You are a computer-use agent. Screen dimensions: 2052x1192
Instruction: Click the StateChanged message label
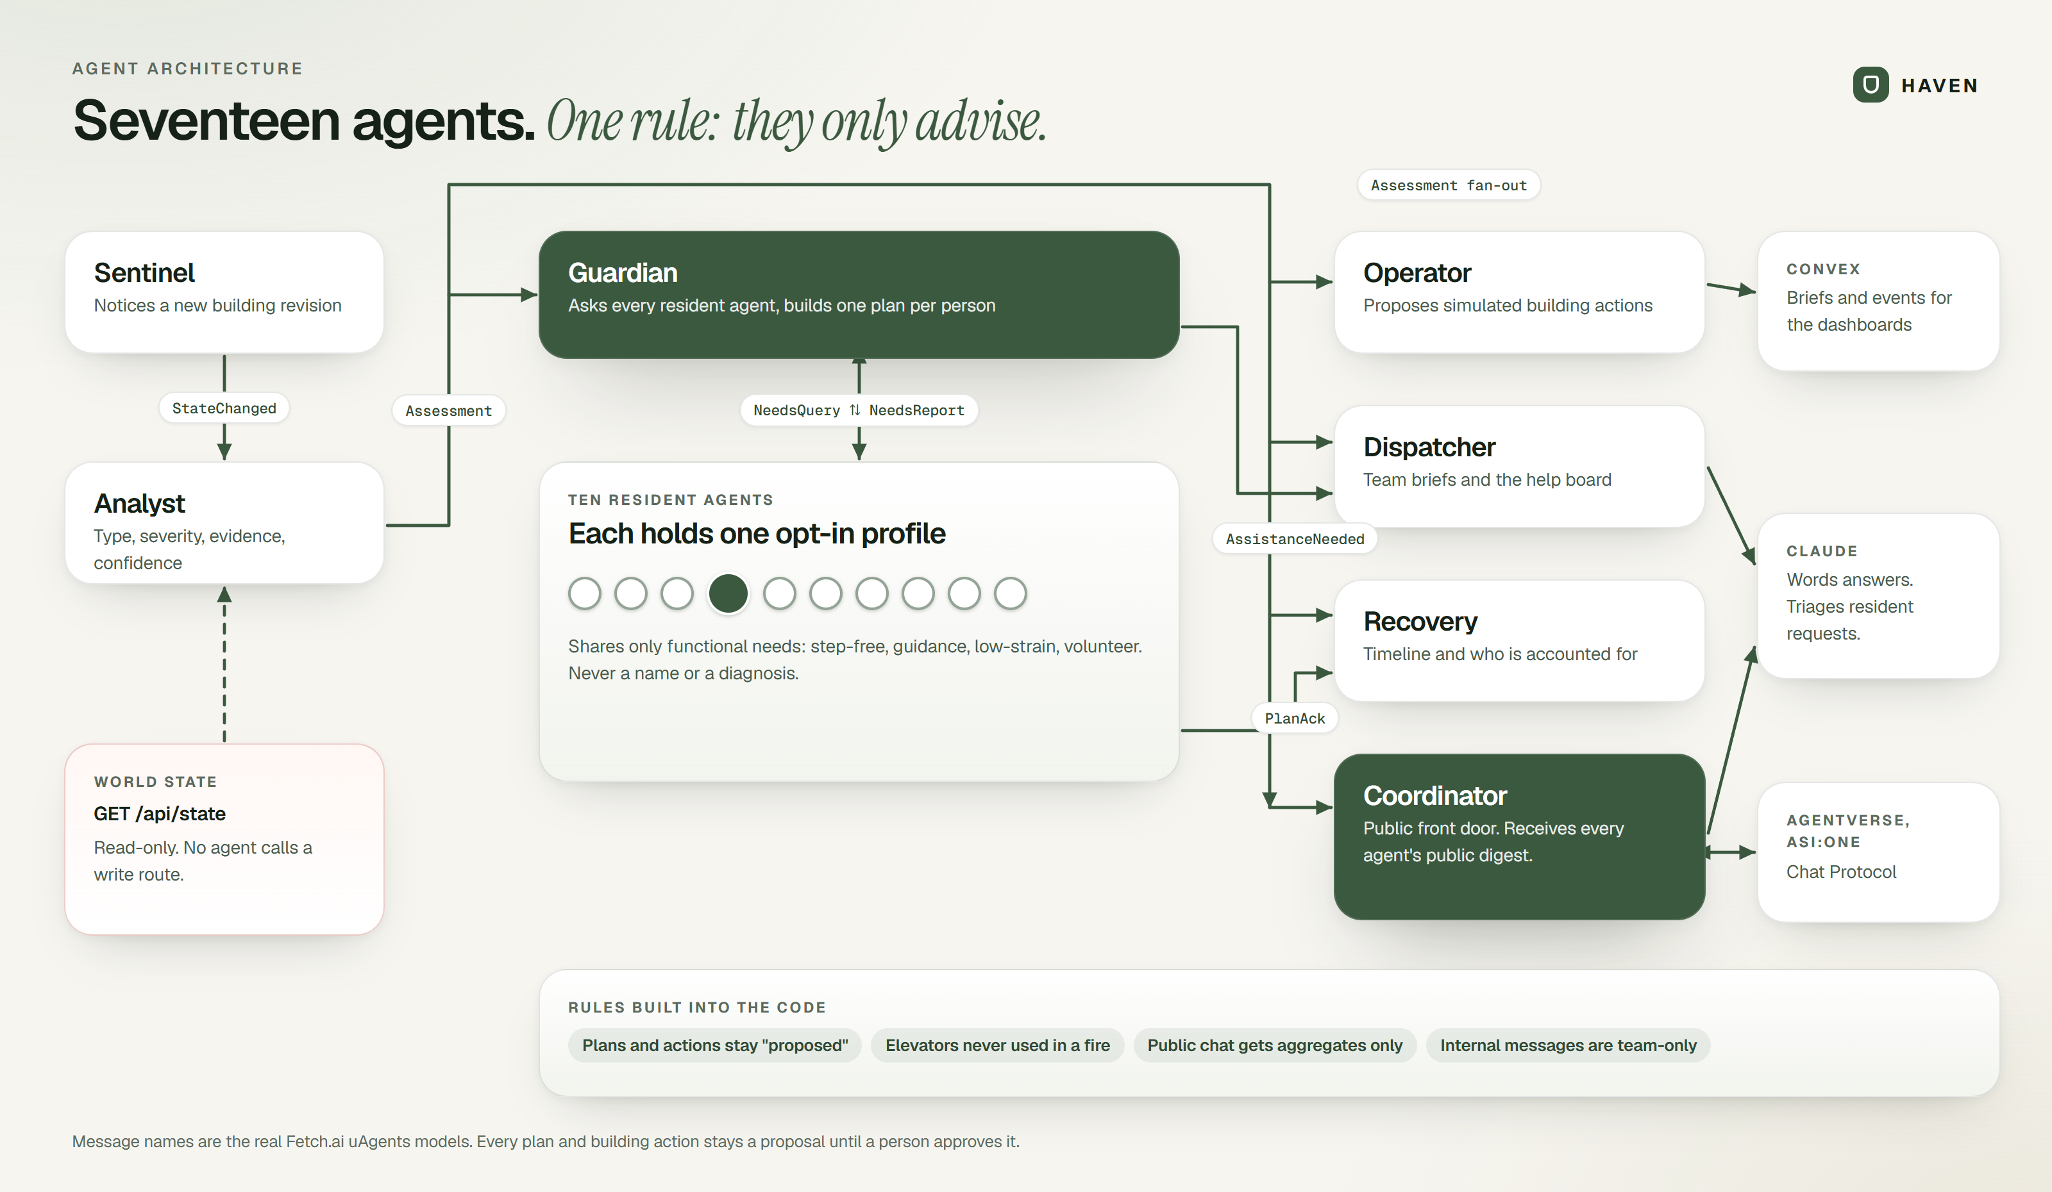pos(224,408)
